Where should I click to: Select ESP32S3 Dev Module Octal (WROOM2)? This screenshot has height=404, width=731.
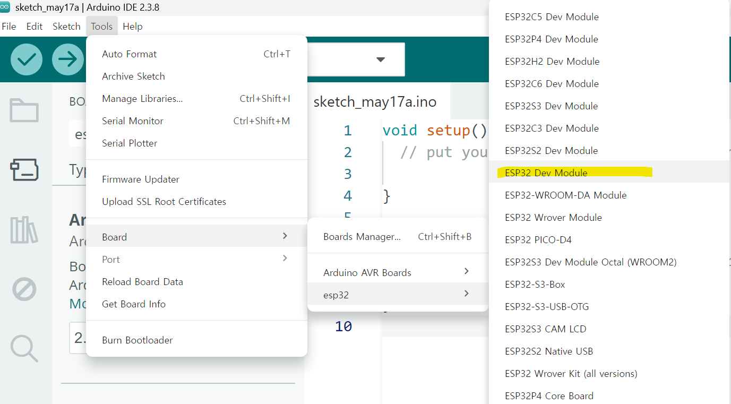click(609, 262)
